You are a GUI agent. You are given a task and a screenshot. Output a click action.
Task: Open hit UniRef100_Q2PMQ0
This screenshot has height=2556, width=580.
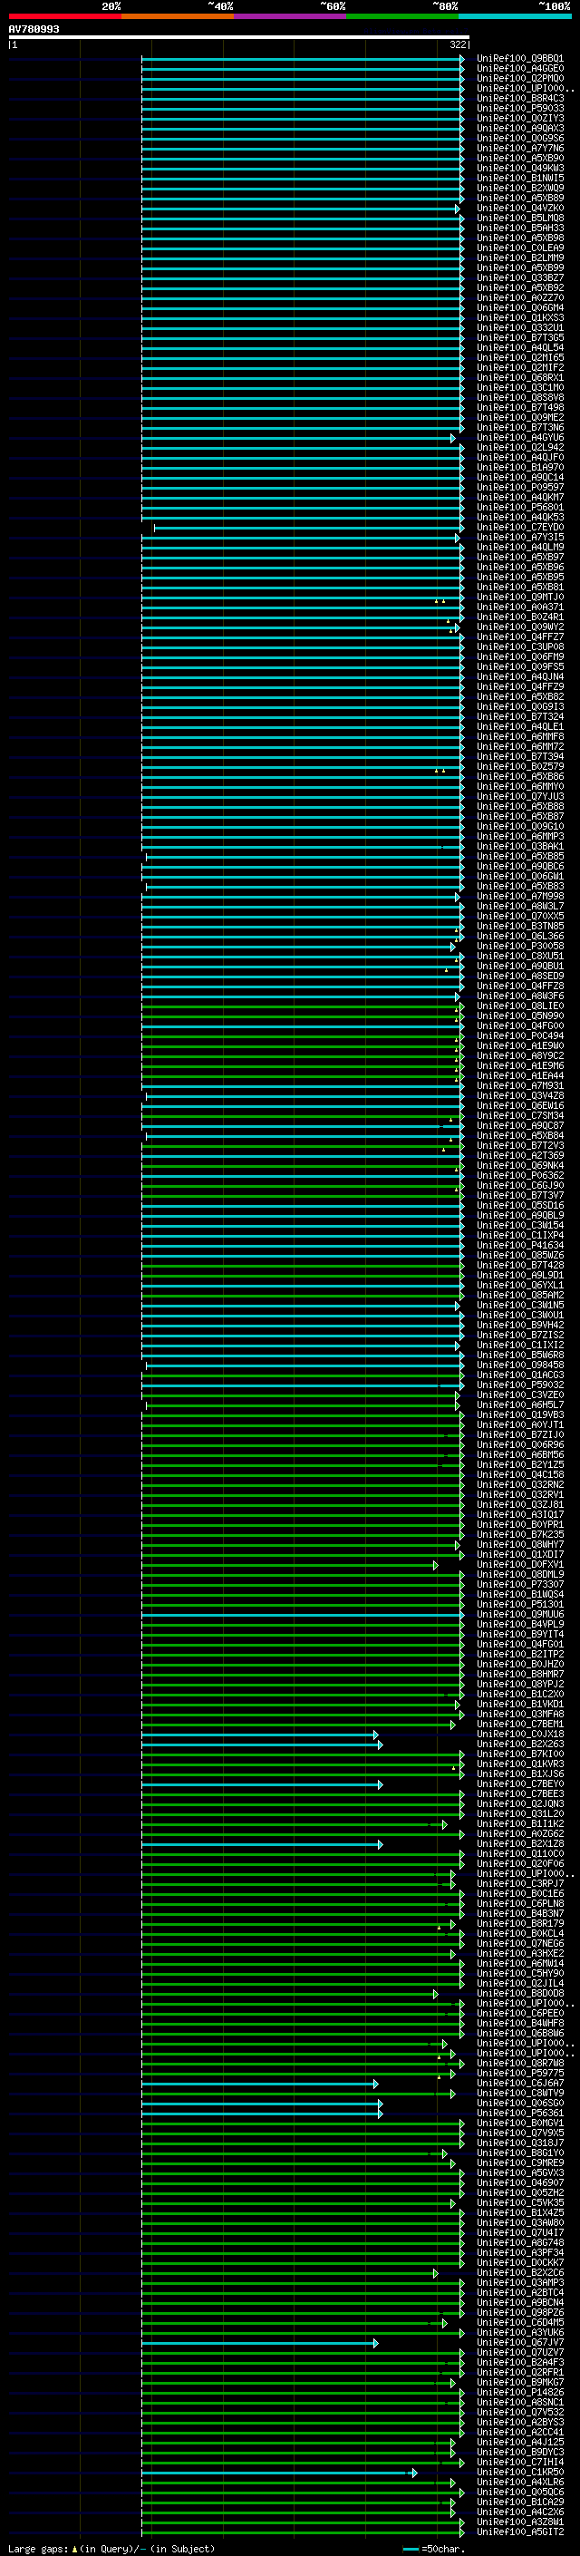pyautogui.click(x=520, y=78)
